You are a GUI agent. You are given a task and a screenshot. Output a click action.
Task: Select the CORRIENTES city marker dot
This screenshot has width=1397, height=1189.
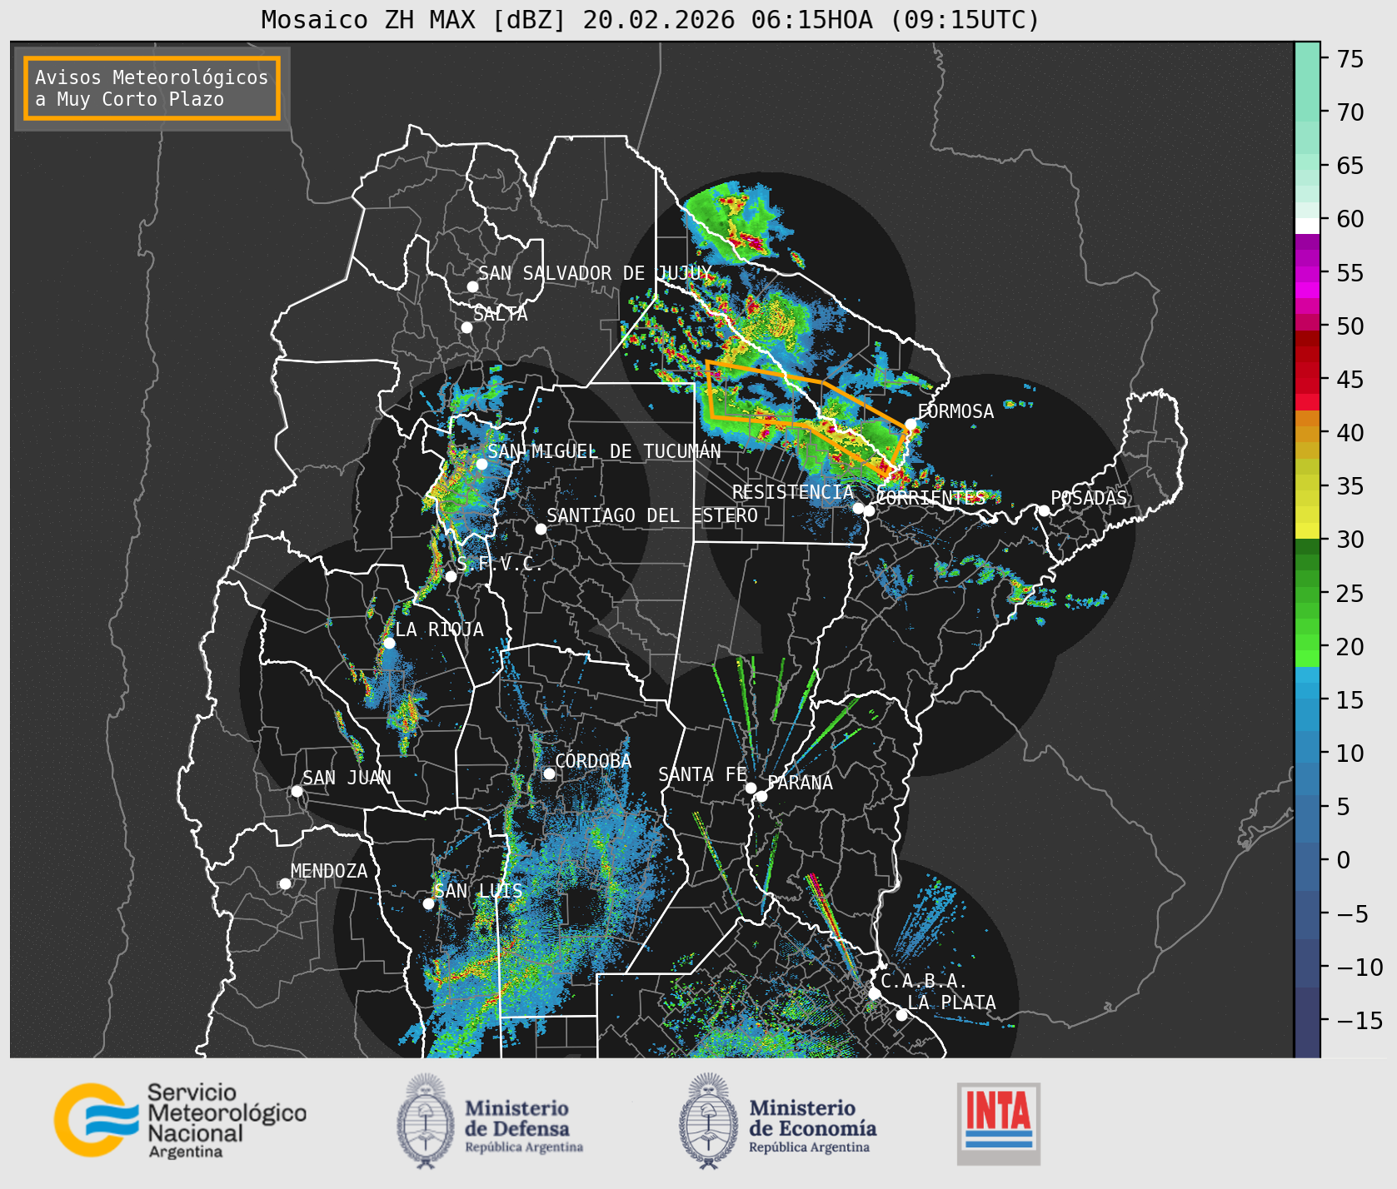pos(869,510)
